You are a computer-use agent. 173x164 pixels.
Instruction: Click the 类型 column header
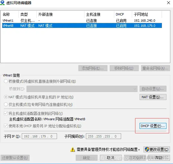tap(27, 14)
